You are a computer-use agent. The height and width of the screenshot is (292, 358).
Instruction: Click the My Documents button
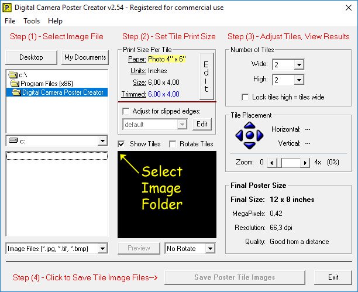click(85, 57)
